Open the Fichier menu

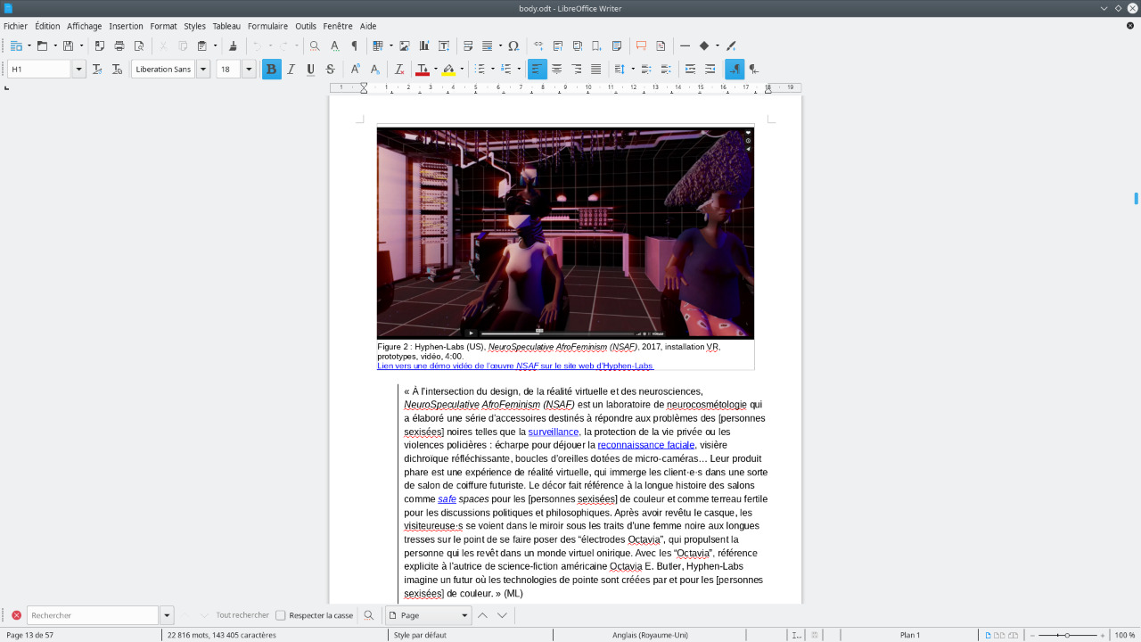click(x=15, y=26)
